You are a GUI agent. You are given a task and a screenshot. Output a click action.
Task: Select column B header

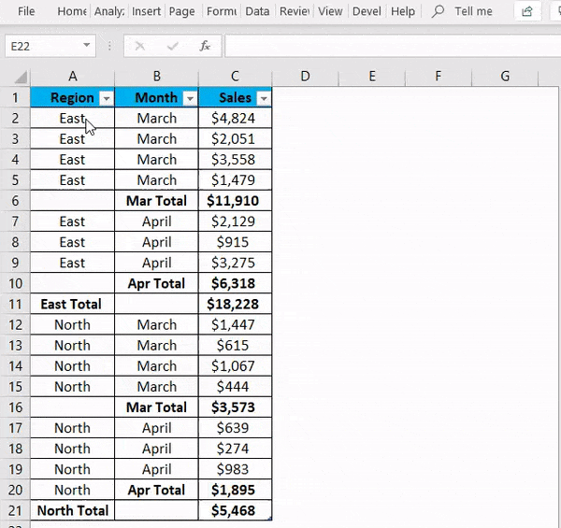coord(157,76)
